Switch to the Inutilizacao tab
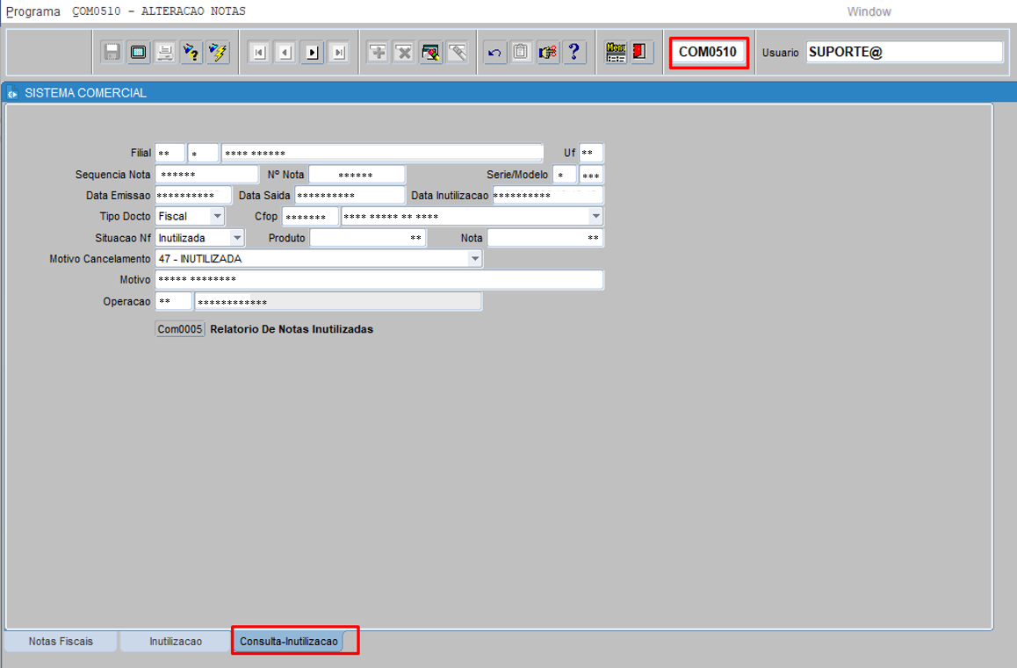Screen dimensions: 1017x668 click(x=176, y=642)
